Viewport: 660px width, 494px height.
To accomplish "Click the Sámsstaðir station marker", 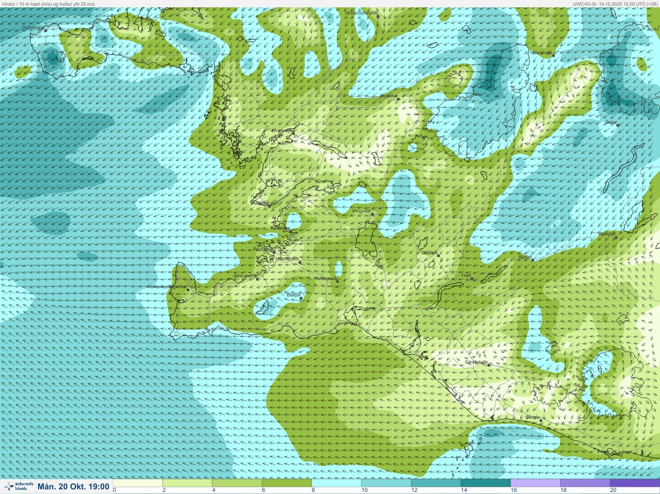I will tap(489, 365).
